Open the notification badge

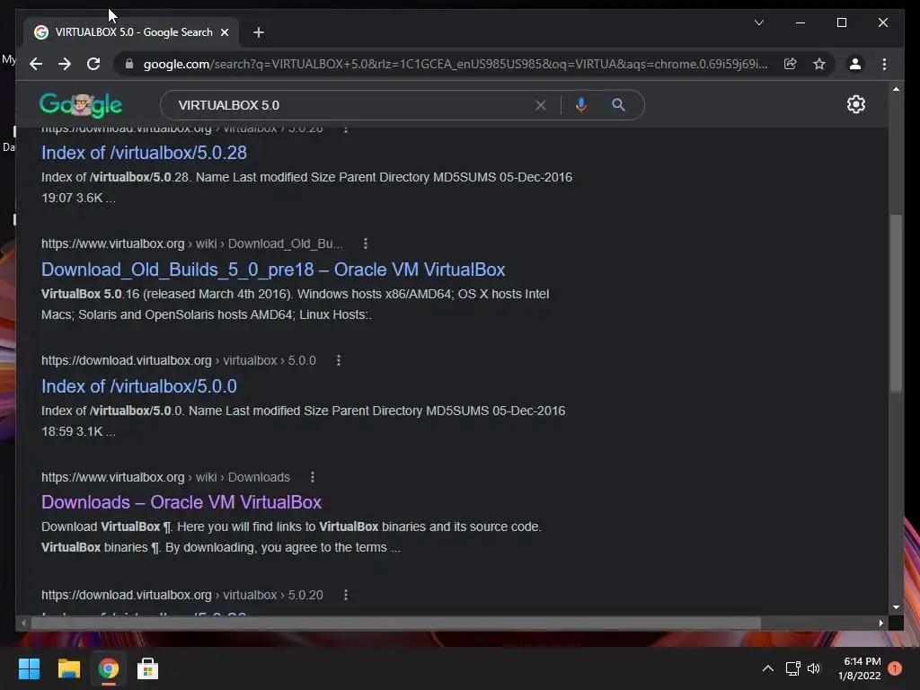(895, 668)
